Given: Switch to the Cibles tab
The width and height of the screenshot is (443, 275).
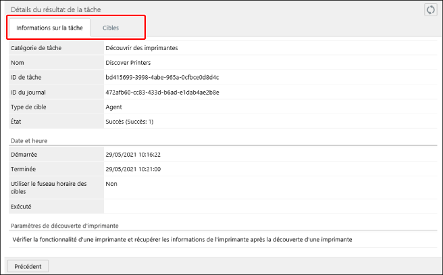Looking at the screenshot, I should click(111, 28).
